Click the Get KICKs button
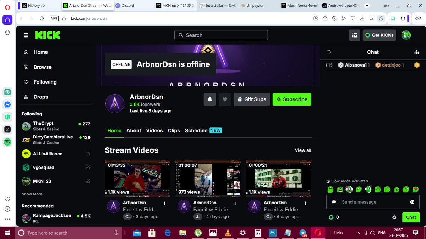This screenshot has height=239, width=426. (x=379, y=35)
